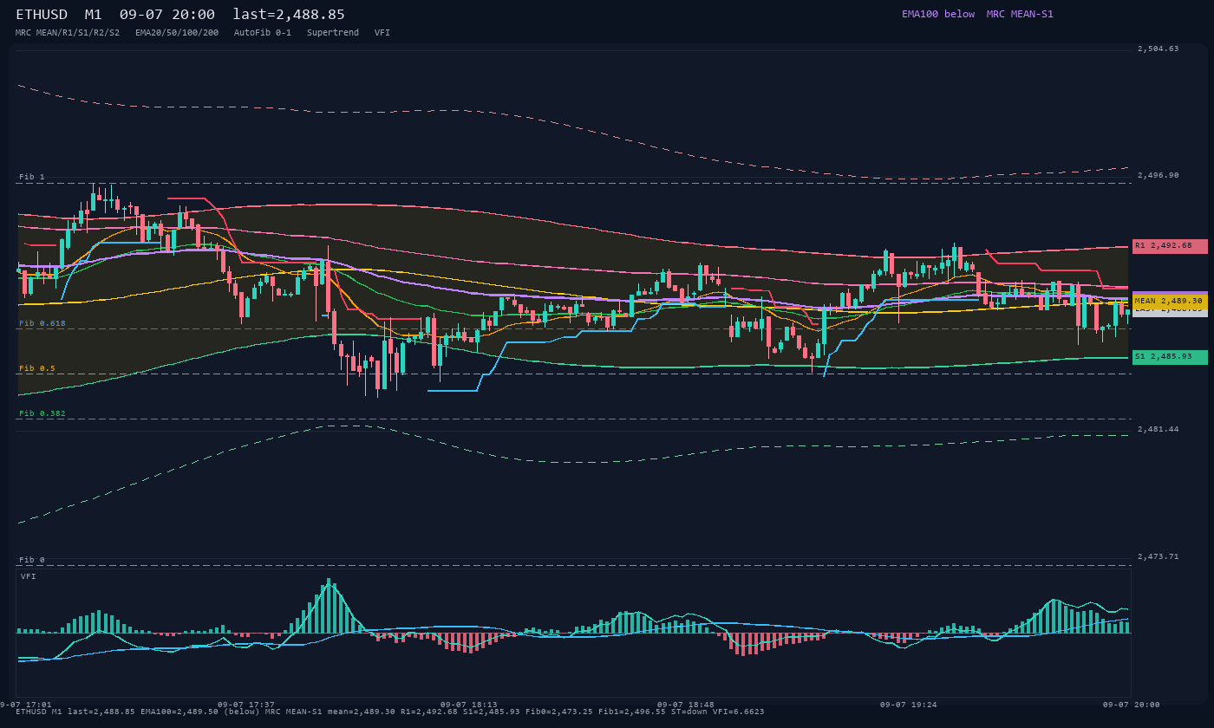This screenshot has height=728, width=1214.
Task: Click the Fib 0.5 level label
Action: tap(37, 368)
